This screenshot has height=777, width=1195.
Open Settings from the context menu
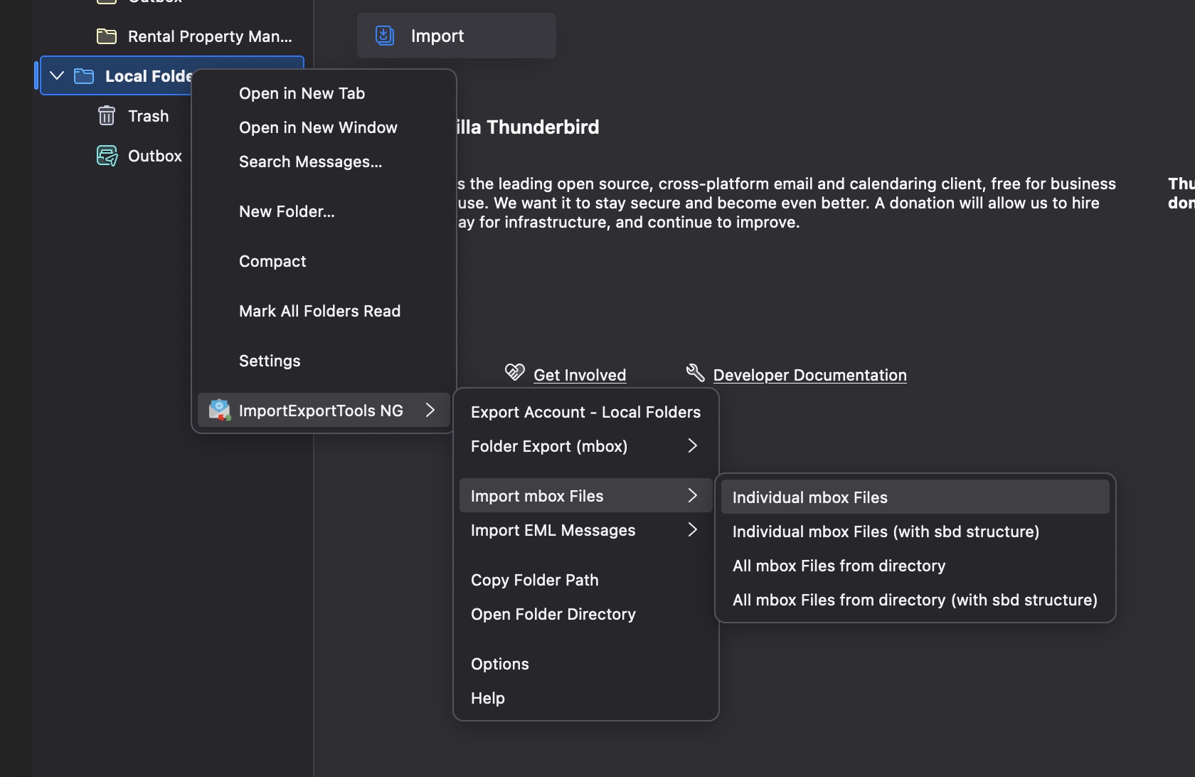[x=324, y=361]
